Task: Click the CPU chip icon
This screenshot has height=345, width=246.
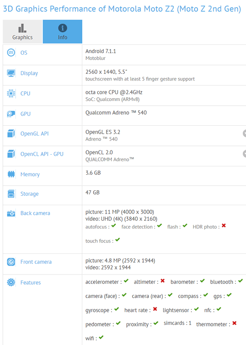Action: 11,93
